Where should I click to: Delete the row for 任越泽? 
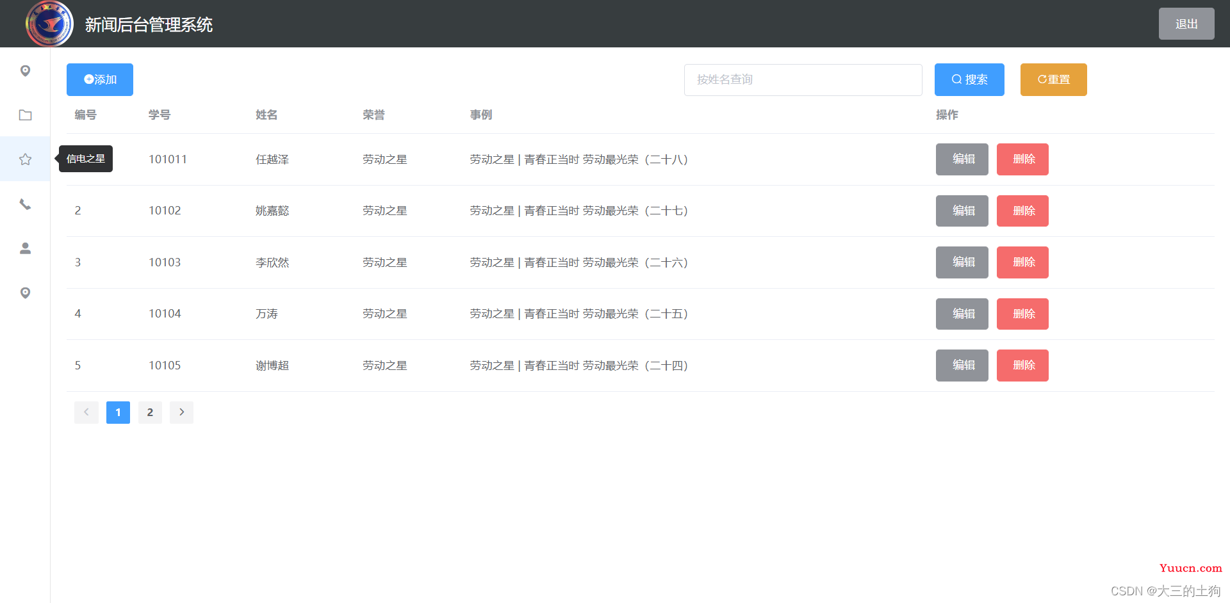(1022, 159)
